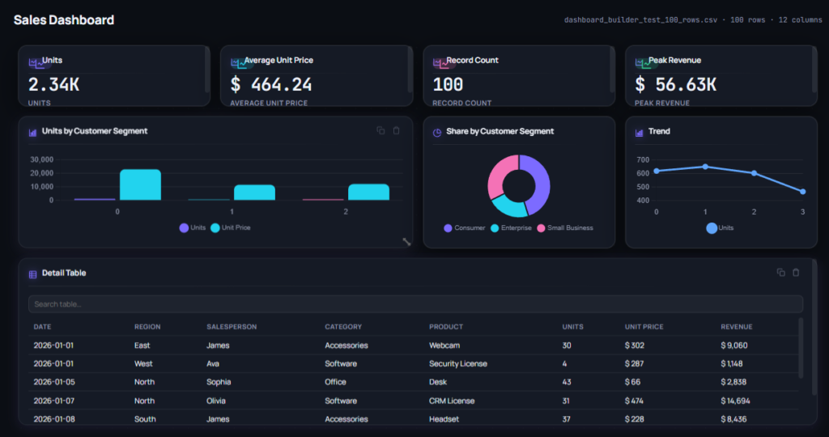Sort the table by the Region column header
Viewport: 829px width, 437px height.
point(147,327)
